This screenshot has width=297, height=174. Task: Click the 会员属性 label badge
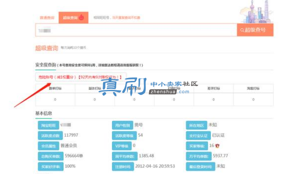click(x=48, y=146)
